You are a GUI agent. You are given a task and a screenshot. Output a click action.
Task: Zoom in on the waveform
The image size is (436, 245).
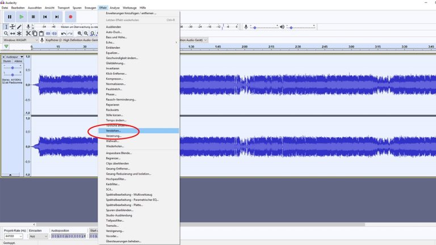[80, 33]
